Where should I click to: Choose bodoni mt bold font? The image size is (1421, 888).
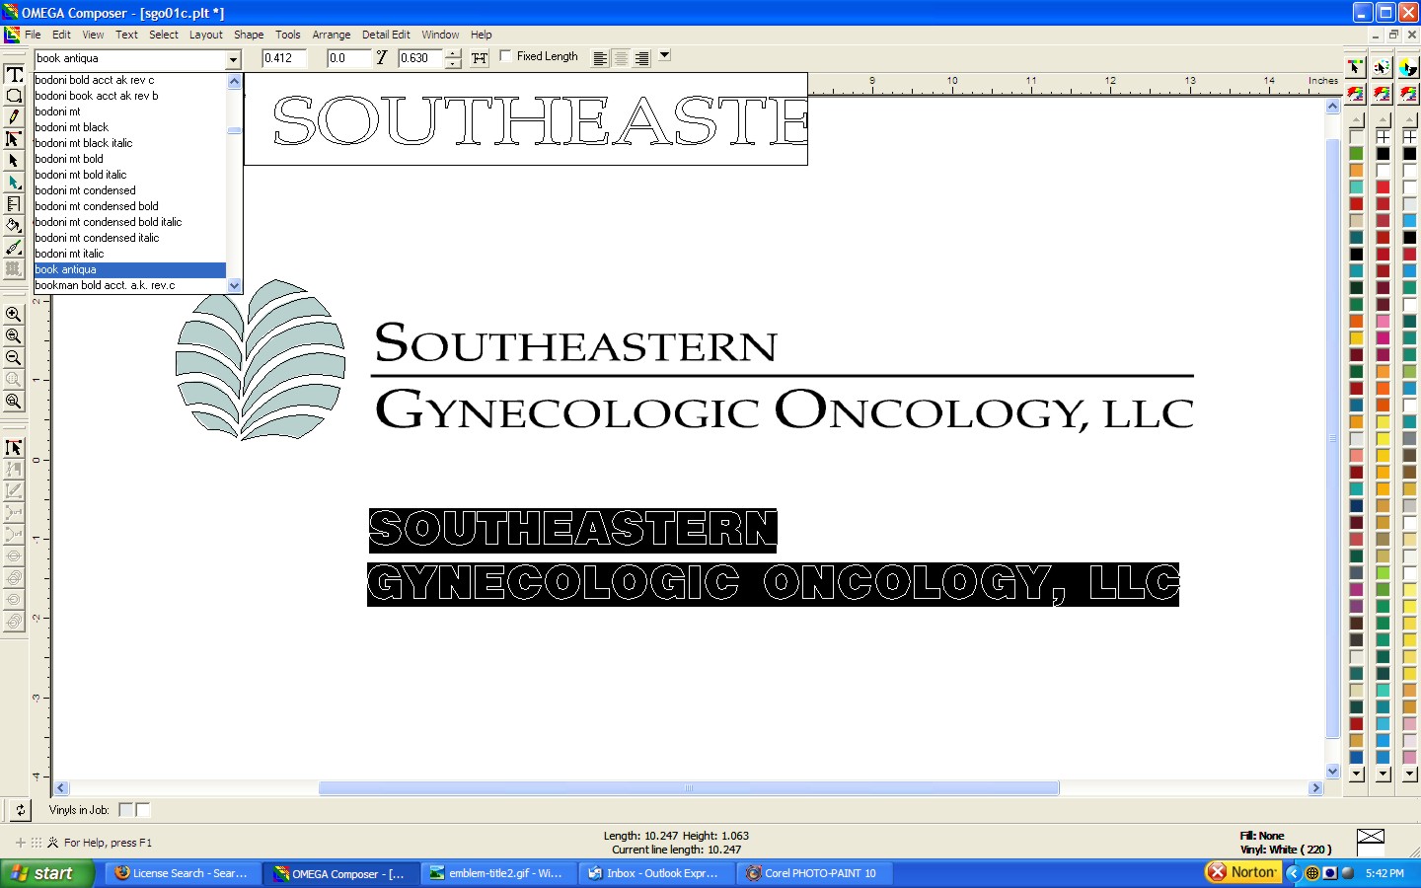tap(130, 159)
